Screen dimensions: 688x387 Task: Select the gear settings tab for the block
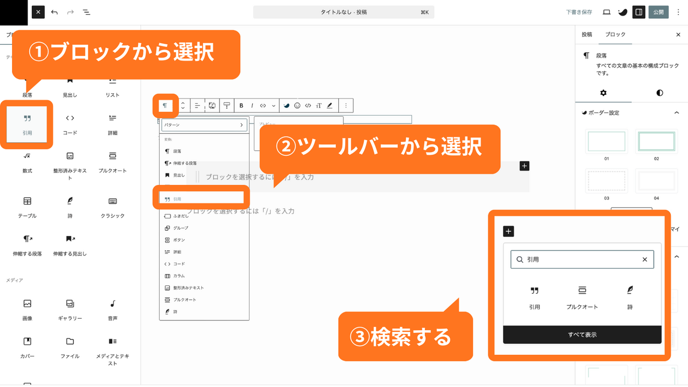[x=603, y=93]
